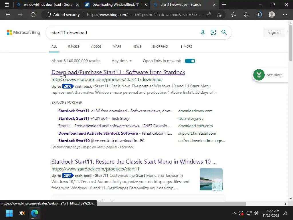
Task: Expand the Any time filter dropdown
Action: (x=122, y=61)
